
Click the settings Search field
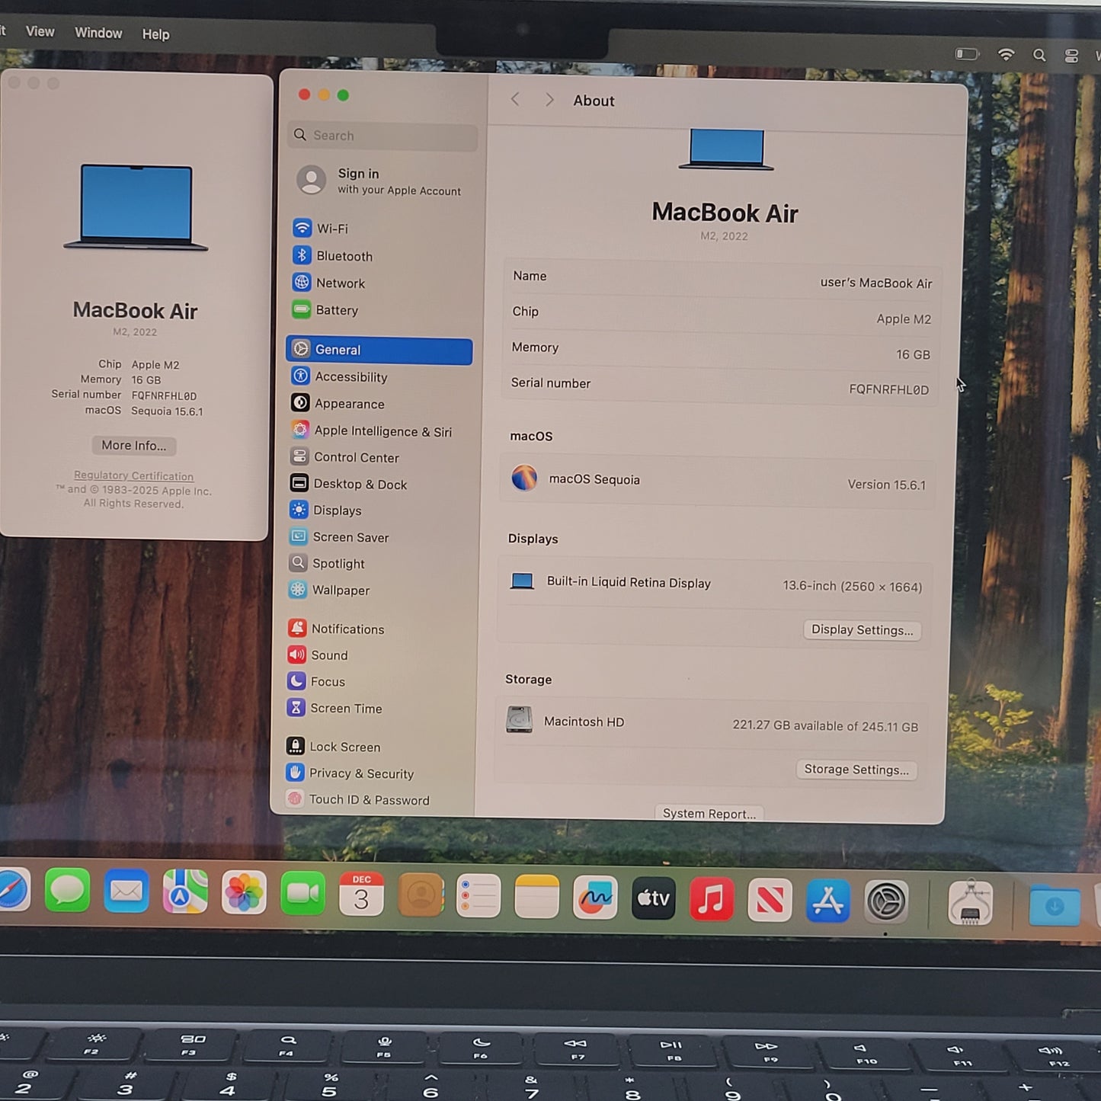(381, 135)
